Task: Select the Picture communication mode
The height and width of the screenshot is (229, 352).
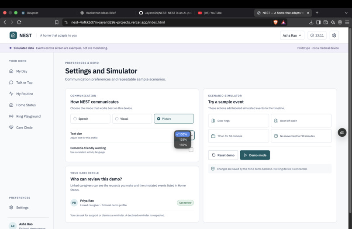Action: click(x=174, y=119)
